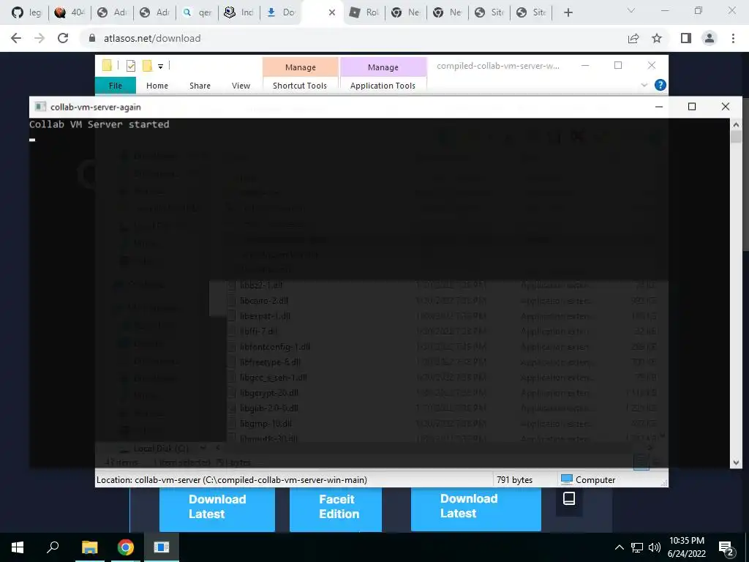The image size is (749, 562).
Task: Open Chrome profile avatar
Action: point(710,38)
